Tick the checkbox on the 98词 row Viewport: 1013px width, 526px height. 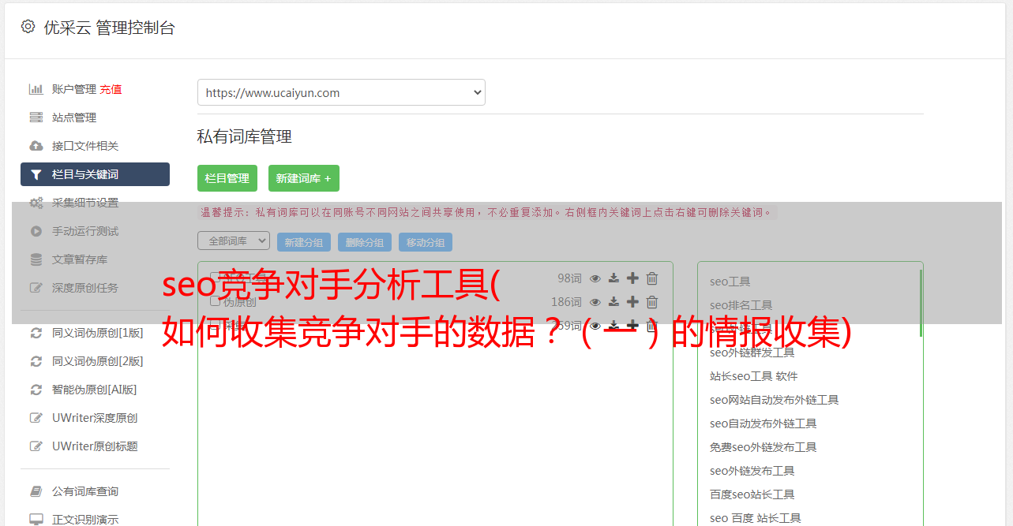pyautogui.click(x=215, y=278)
